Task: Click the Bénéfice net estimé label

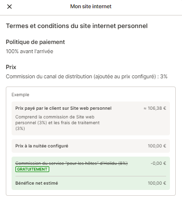Action: pos(37,183)
